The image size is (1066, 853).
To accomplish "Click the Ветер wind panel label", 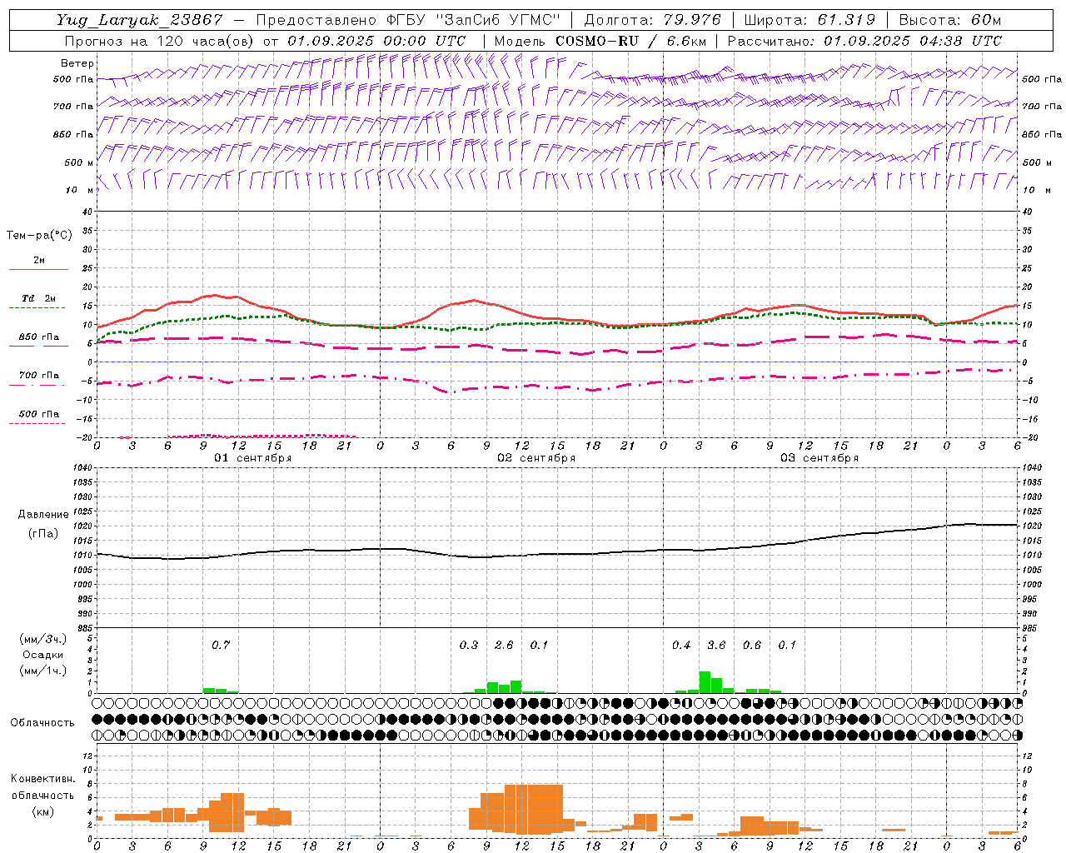I will click(x=77, y=63).
